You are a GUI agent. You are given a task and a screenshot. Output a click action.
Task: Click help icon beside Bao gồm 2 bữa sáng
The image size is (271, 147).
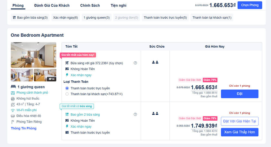coord(135,114)
